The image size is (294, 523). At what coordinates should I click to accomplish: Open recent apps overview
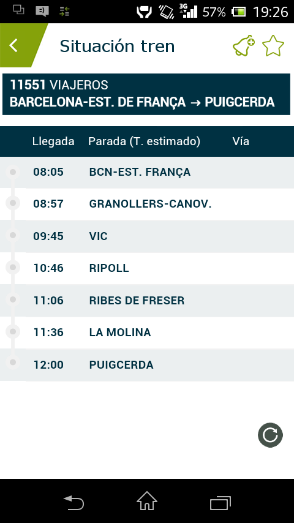pos(221,503)
